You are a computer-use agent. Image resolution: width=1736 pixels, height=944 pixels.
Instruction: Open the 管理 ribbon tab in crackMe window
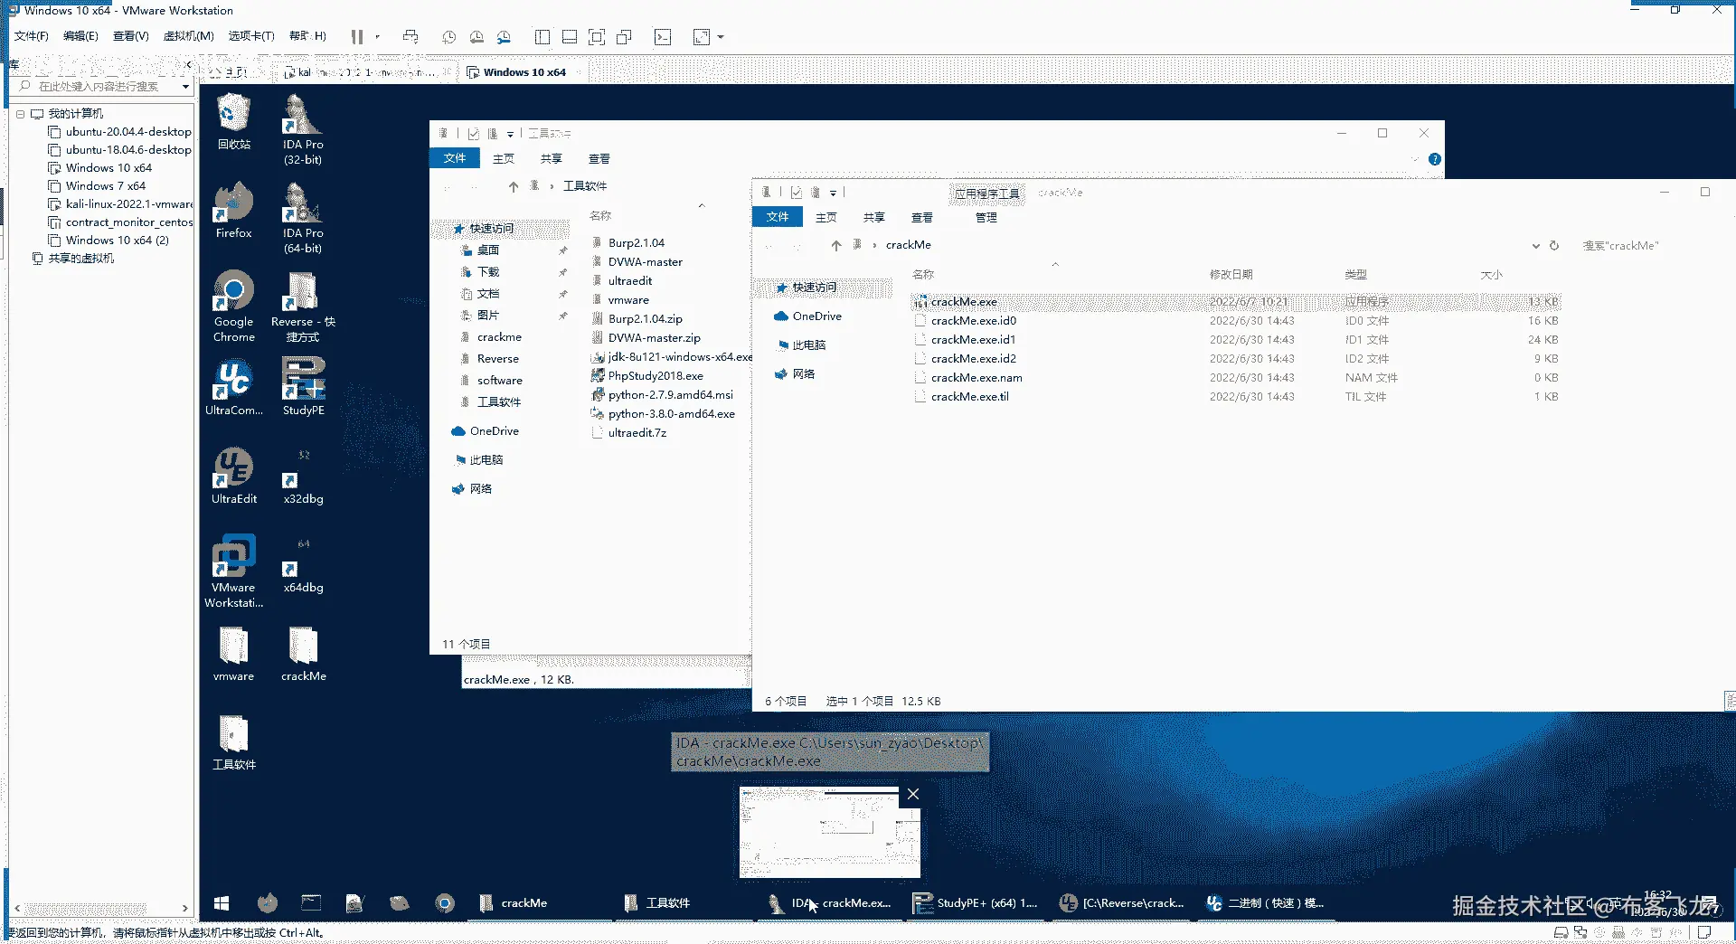986,218
